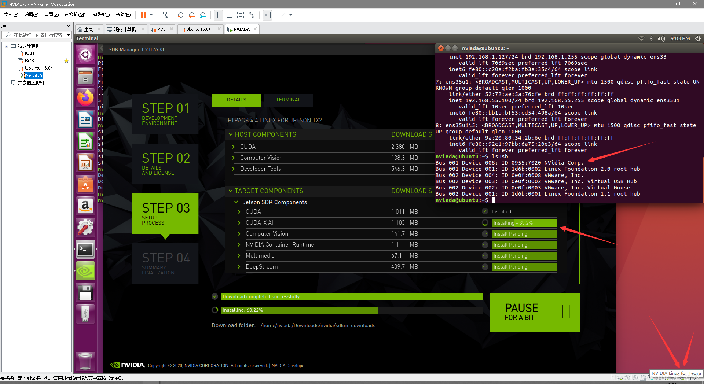Collapse the TARGET COMPONENTS section

(x=231, y=191)
